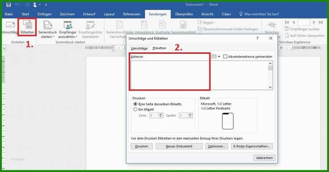Switch to the Überprüfen tab

coord(184,14)
